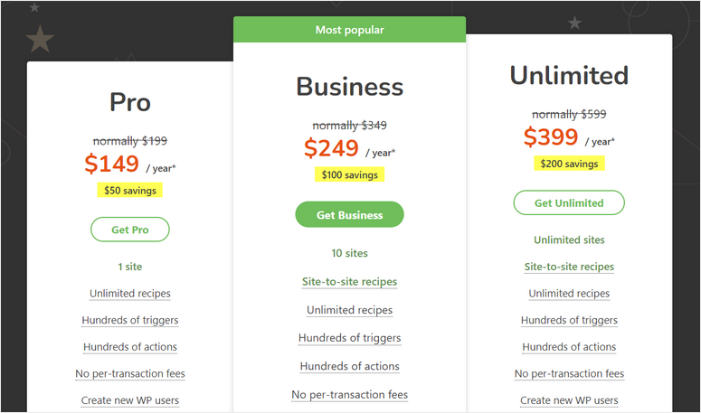Click Unlimited recipes in the Unlimited plan
This screenshot has height=413, width=701.
click(569, 294)
